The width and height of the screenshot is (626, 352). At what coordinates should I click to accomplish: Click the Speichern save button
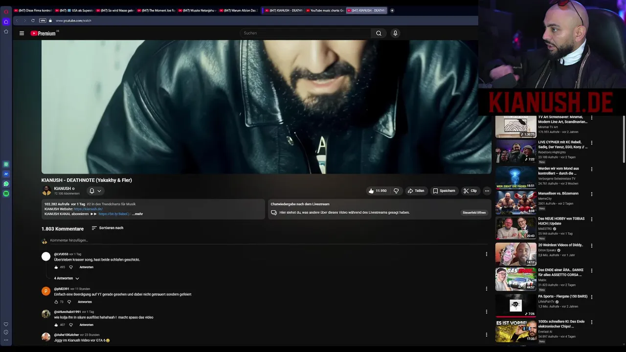(x=444, y=191)
